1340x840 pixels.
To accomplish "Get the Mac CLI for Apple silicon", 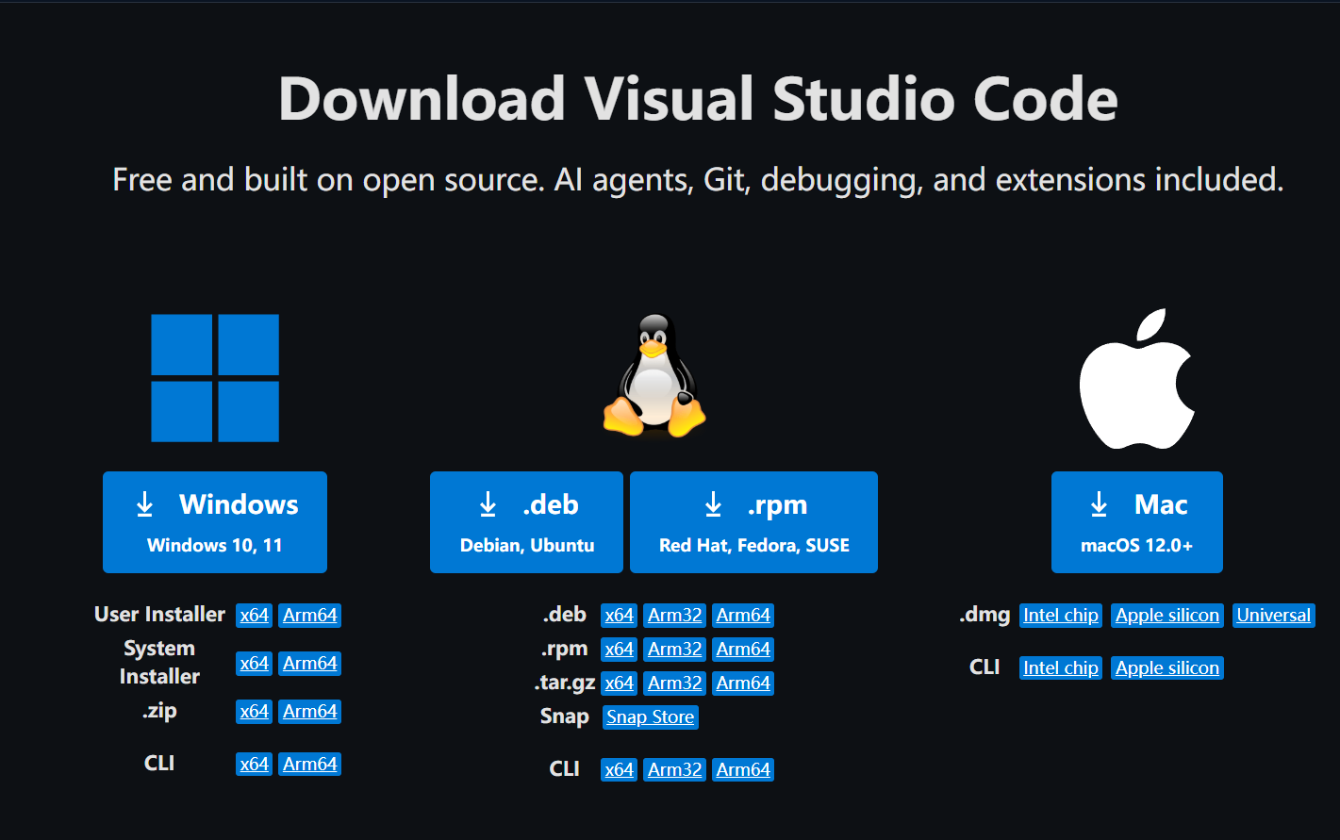I will pyautogui.click(x=1167, y=668).
